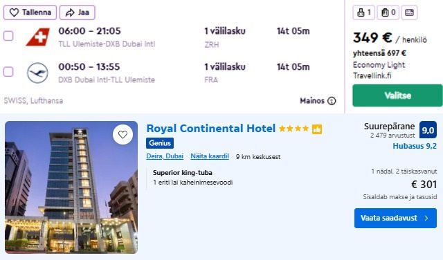
Task: Click the yellow thumbs-up preferred partner icon
Action: (317, 129)
